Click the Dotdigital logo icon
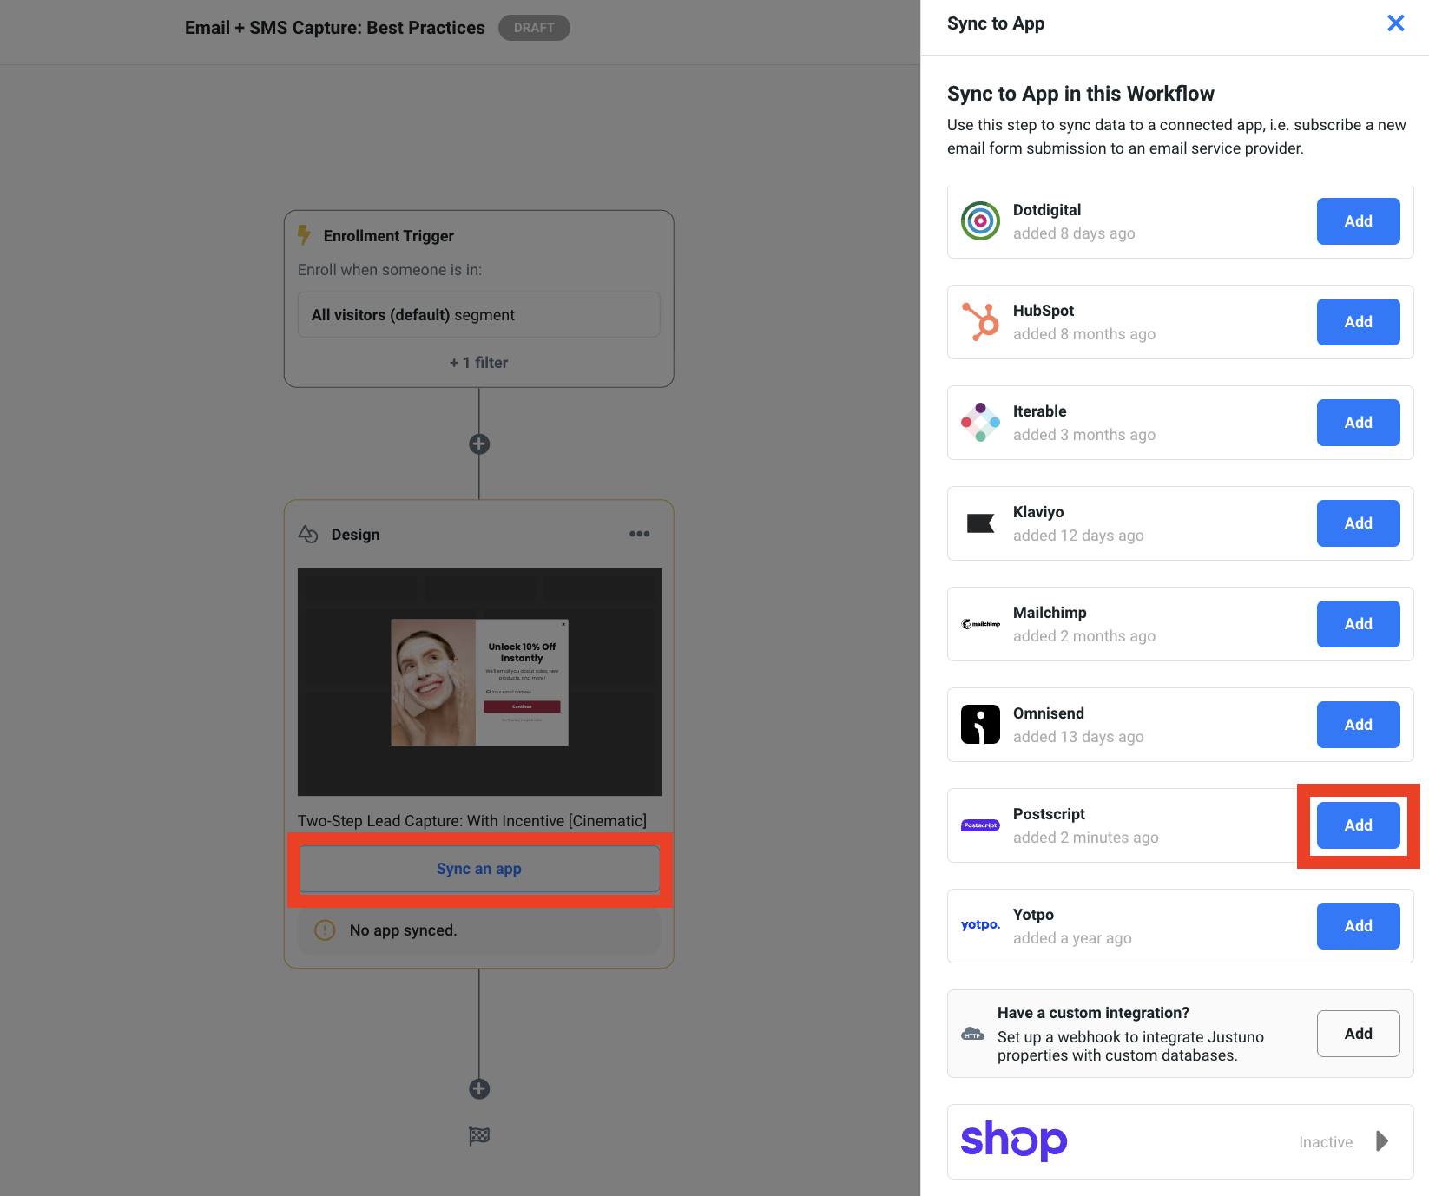Viewport: 1429px width, 1196px height. pyautogui.click(x=980, y=221)
